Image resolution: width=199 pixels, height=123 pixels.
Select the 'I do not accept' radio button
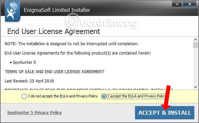coord(24,96)
